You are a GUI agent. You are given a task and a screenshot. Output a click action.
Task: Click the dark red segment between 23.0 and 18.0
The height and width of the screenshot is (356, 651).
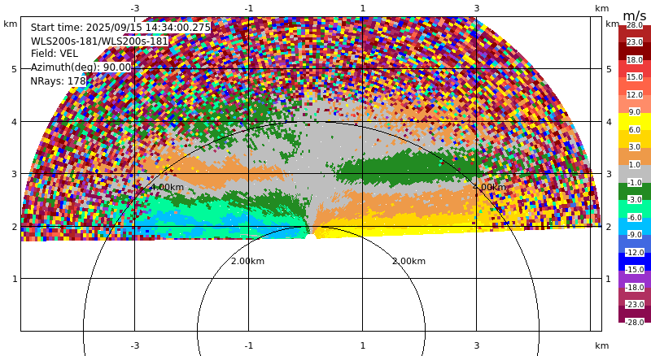click(x=635, y=51)
